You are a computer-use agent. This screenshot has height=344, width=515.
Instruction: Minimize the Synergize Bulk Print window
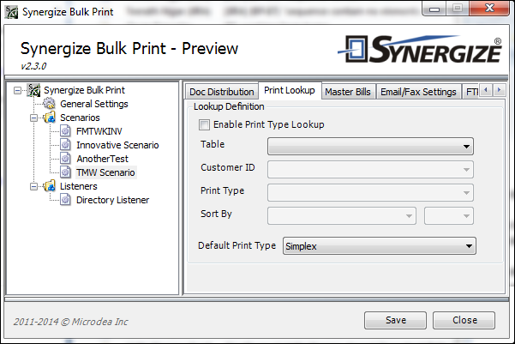(434, 9)
